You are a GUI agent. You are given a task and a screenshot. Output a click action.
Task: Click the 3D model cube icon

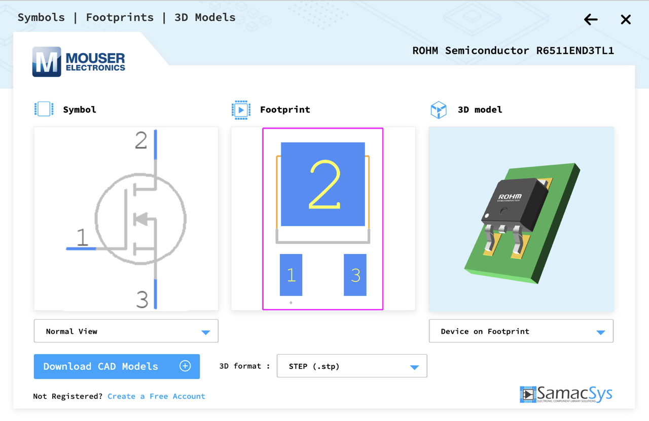(439, 110)
